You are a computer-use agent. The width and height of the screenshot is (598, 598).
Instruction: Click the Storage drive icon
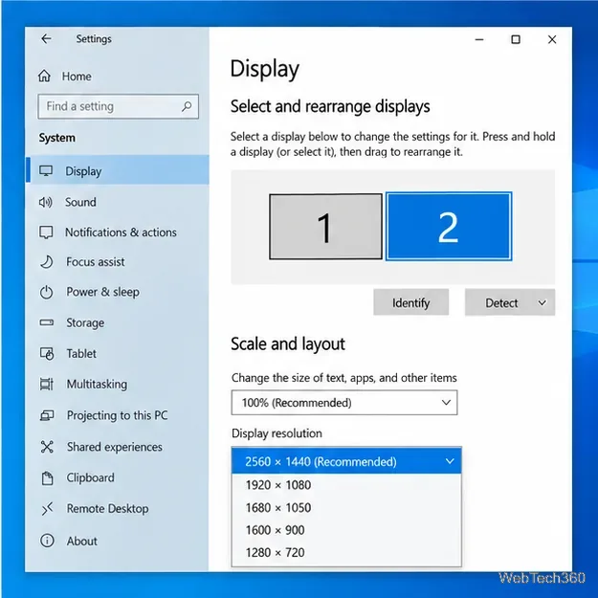click(x=47, y=322)
